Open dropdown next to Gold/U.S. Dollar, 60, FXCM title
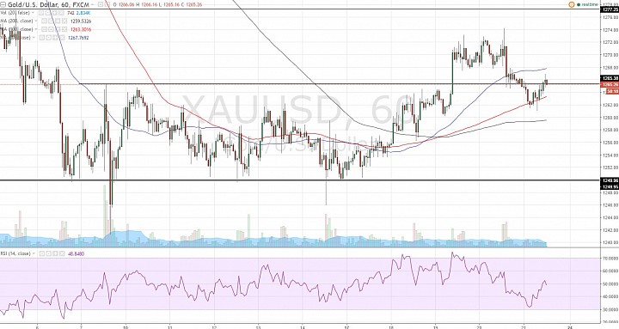This screenshot has height=329, width=619. (x=92, y=5)
